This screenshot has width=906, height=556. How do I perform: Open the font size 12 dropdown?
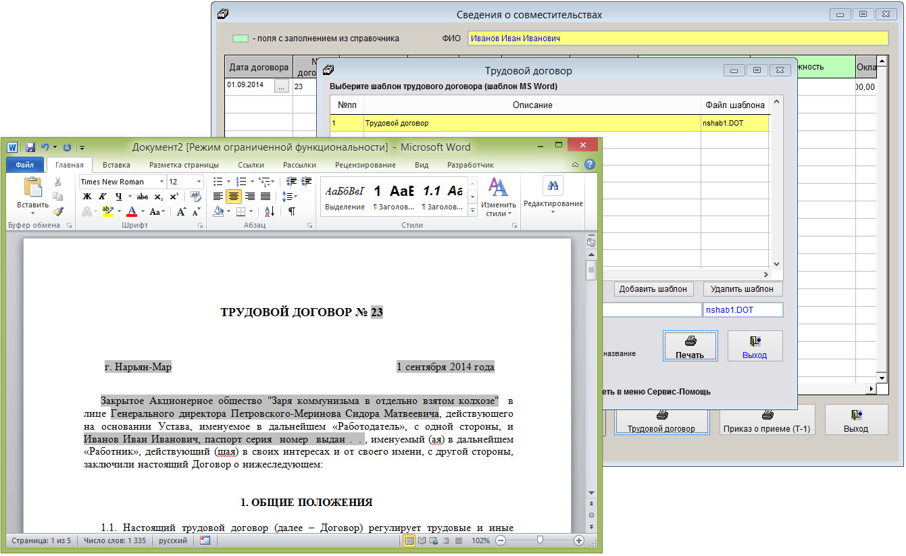click(199, 182)
